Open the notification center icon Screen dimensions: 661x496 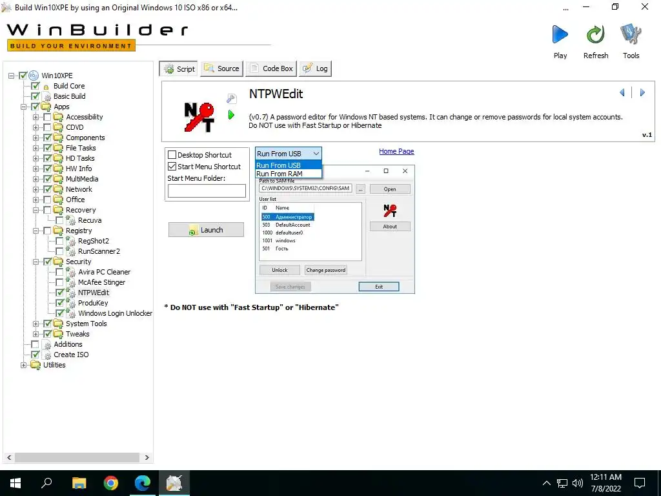pos(640,483)
